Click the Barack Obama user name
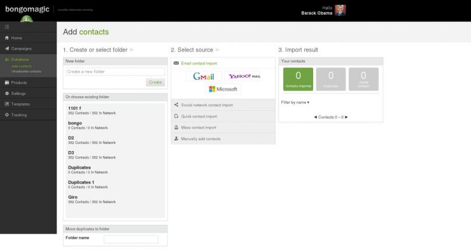Viewport: 471px width, 251px height. point(316,13)
